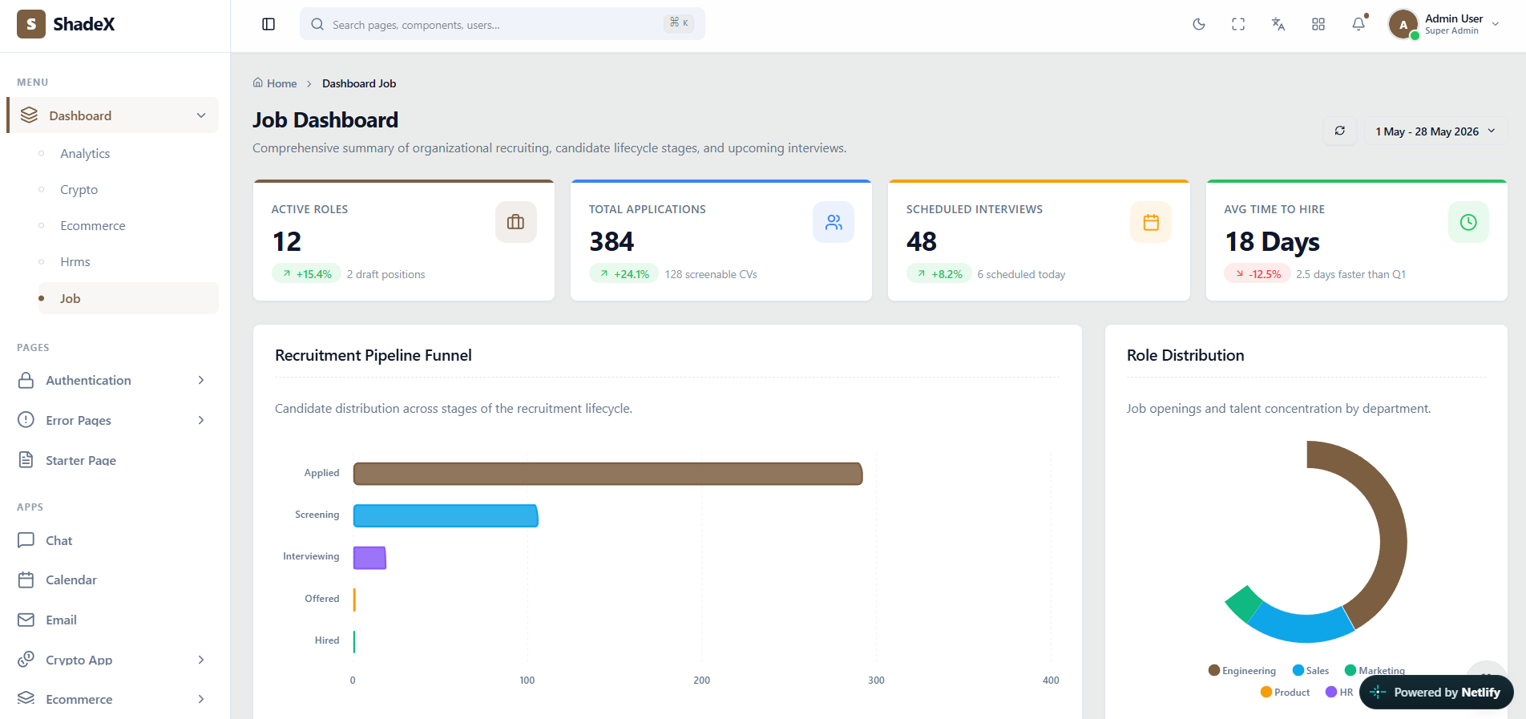Switch to dark mode moon icon
Viewport: 1526px width, 719px height.
coord(1199,24)
